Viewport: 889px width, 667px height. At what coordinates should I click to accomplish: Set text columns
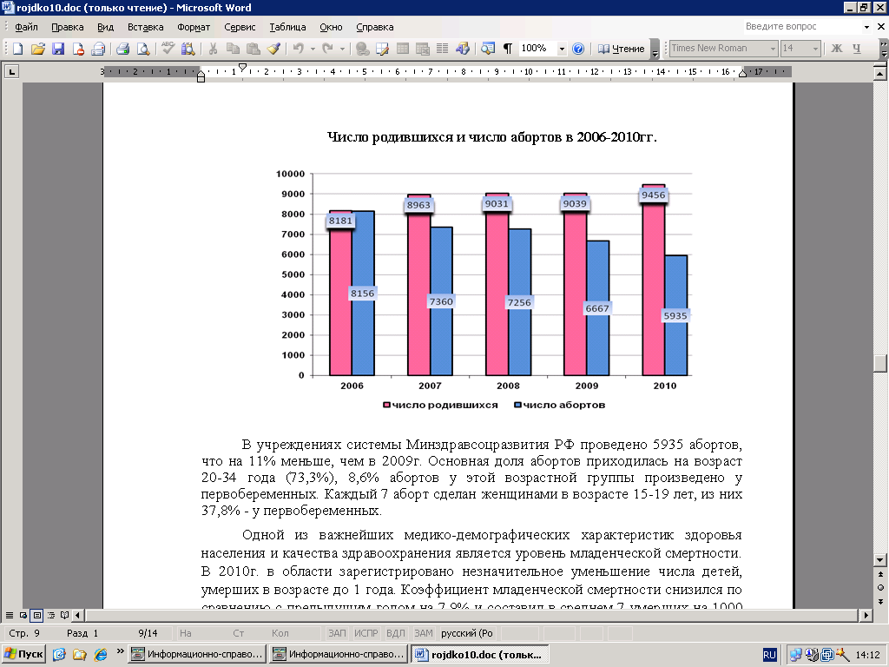[x=442, y=49]
